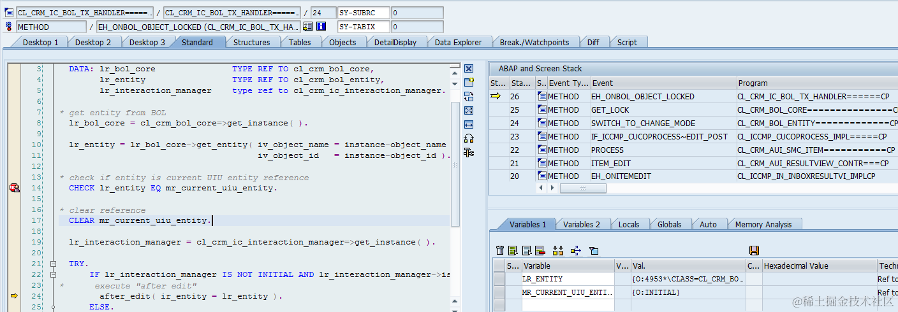Image resolution: width=898 pixels, height=312 pixels.
Task: Click the method icon in stack row 26
Action: tap(541, 97)
